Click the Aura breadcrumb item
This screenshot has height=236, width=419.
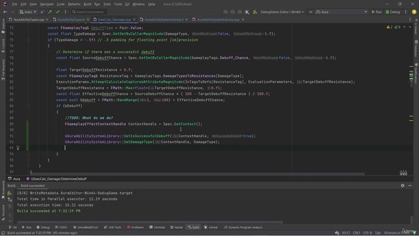coord(14,179)
